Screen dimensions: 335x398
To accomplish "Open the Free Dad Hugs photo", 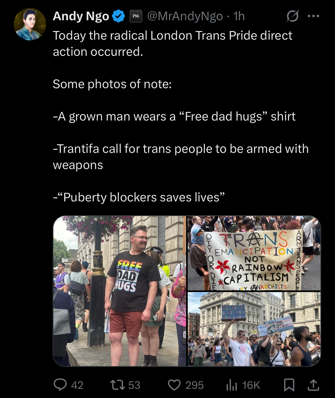I will point(120,291).
